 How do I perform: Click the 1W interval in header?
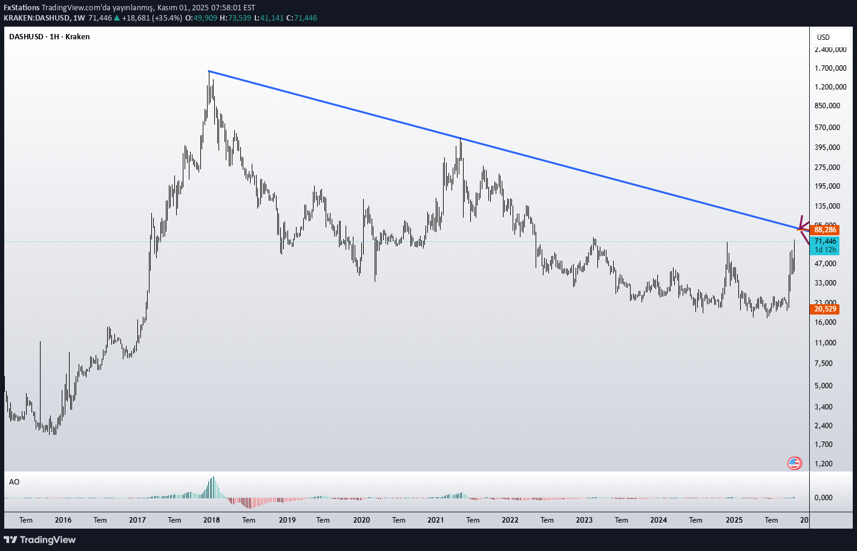click(79, 18)
